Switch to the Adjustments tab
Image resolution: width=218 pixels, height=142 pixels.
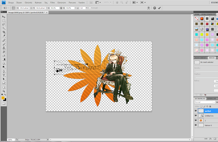pos(201,58)
